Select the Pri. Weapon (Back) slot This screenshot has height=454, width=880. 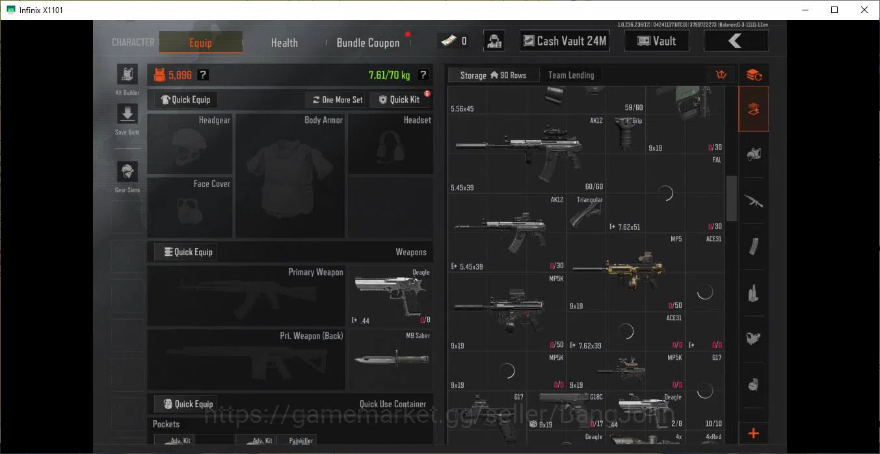point(247,359)
